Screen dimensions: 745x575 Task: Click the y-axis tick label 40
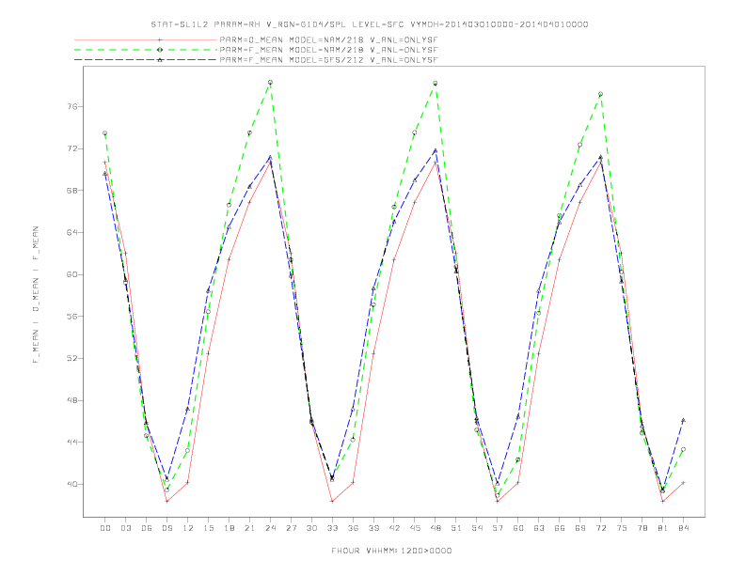[71, 484]
